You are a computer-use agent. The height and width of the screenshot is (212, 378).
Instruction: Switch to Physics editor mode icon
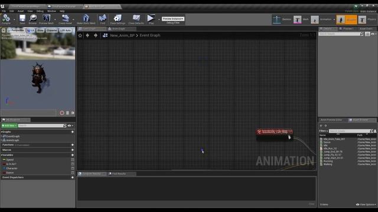tap(362, 19)
